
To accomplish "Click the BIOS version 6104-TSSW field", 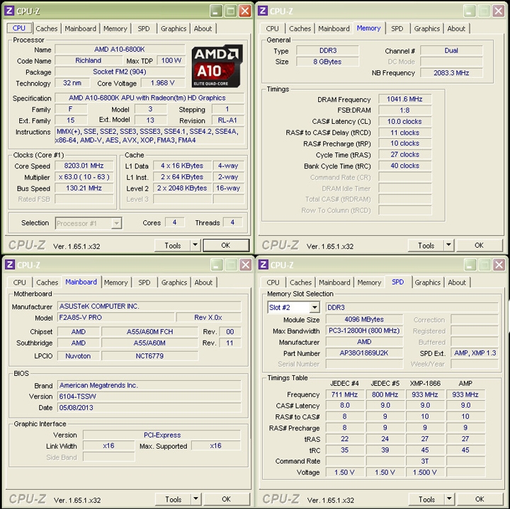I will pyautogui.click(x=149, y=396).
